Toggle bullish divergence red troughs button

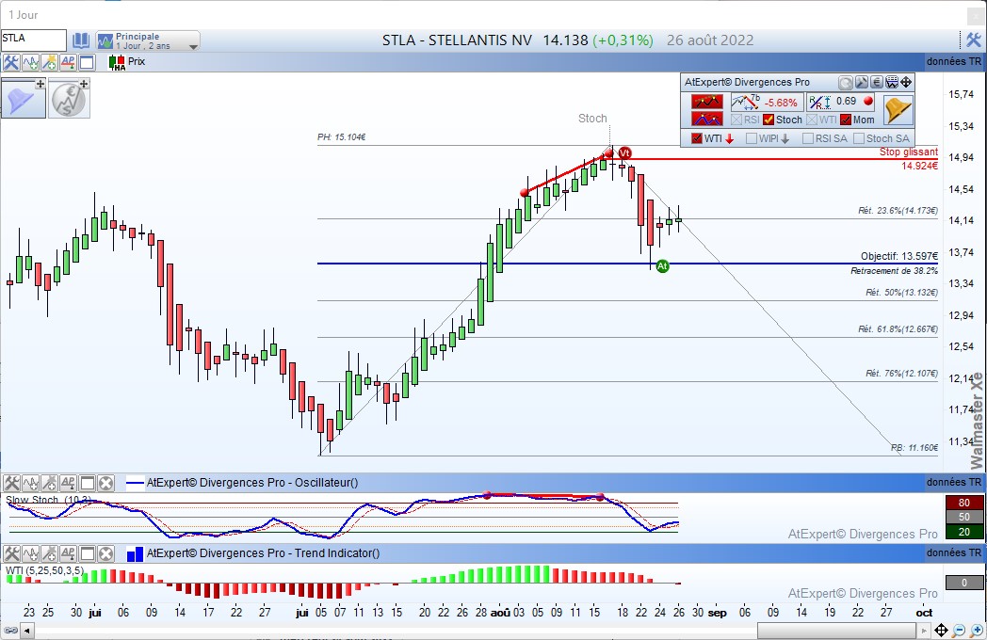point(707,119)
